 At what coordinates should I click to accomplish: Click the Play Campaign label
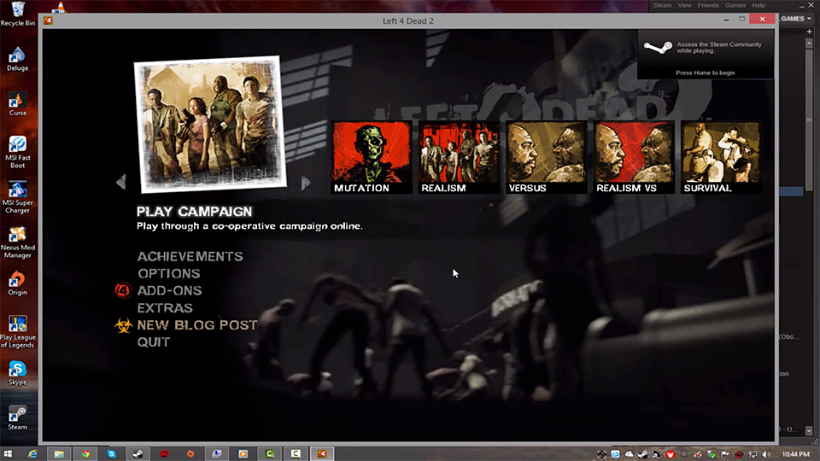[x=194, y=212]
